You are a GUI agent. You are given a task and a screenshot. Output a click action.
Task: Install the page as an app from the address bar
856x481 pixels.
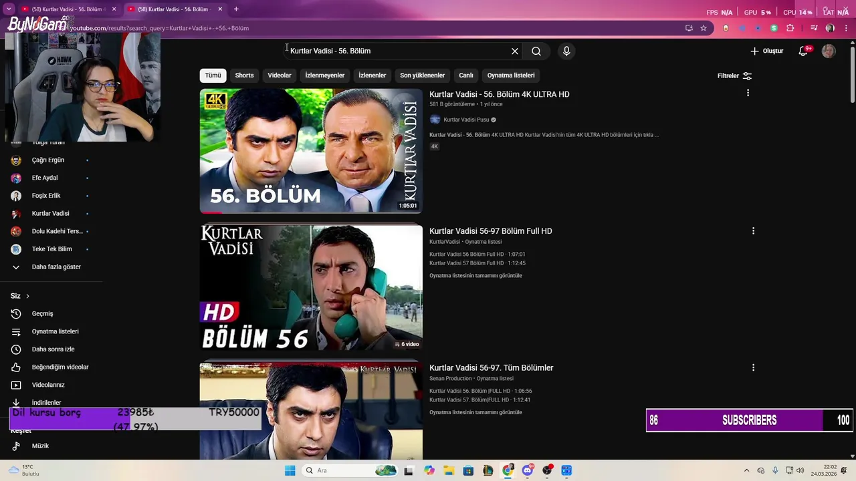[689, 28]
